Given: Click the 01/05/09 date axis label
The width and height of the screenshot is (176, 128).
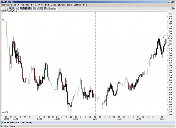Looking at the screenshot, I should (x=57, y=119).
